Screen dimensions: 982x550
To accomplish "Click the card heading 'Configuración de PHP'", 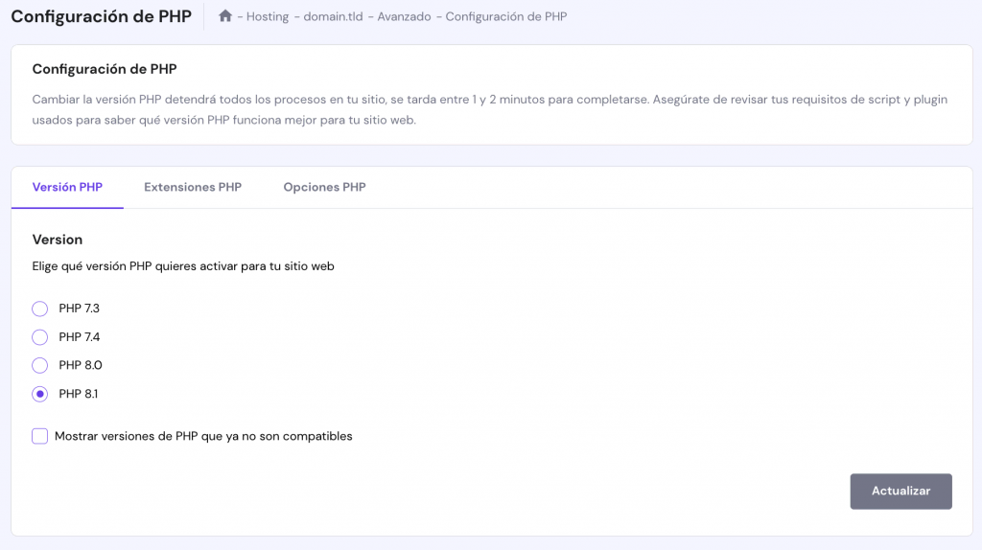I will pos(105,69).
